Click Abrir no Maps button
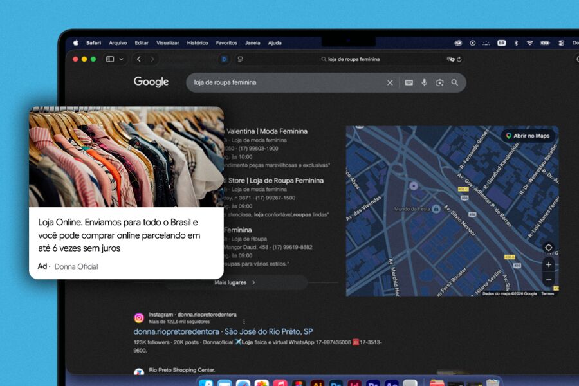 click(x=528, y=136)
